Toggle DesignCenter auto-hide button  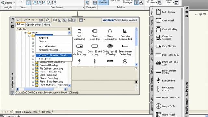click(12, 23)
